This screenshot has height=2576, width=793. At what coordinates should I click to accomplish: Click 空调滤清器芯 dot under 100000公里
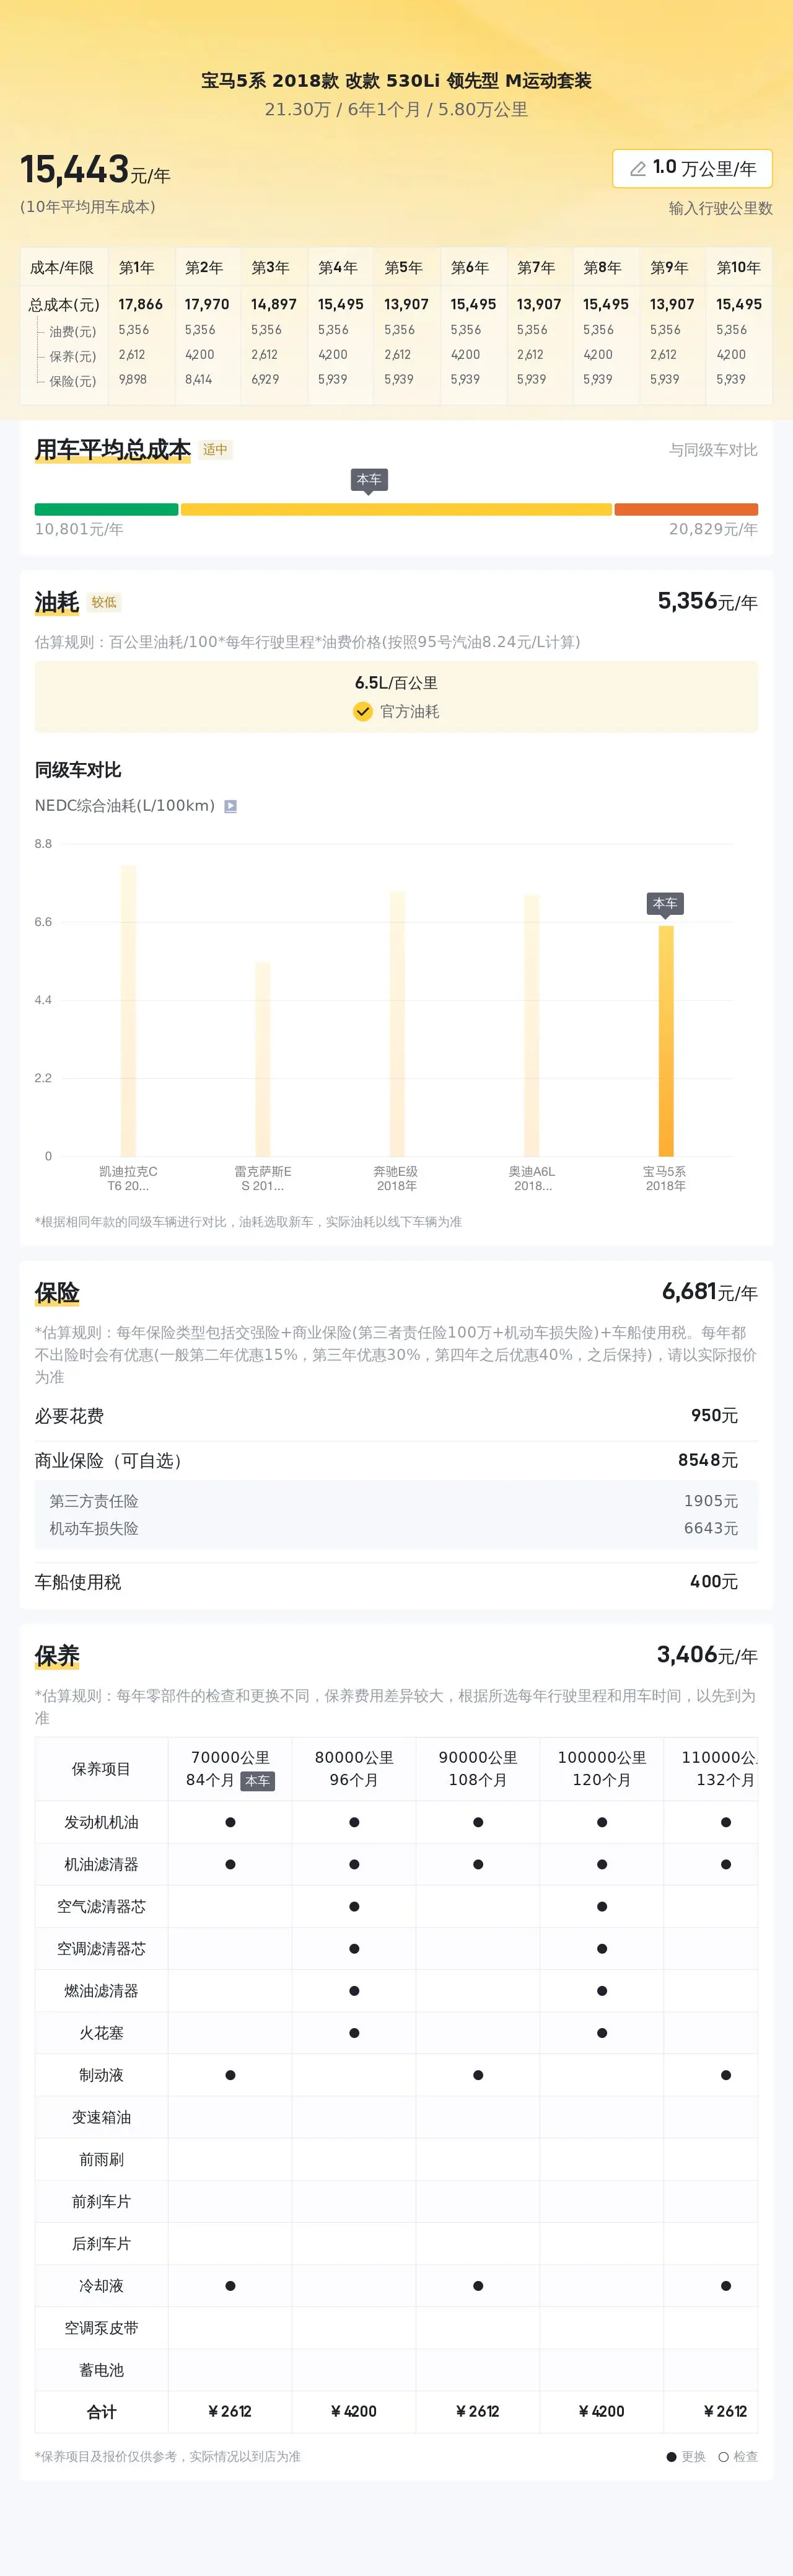(x=602, y=1948)
